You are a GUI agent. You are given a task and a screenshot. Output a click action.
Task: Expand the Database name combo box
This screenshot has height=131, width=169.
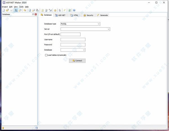click(84, 50)
